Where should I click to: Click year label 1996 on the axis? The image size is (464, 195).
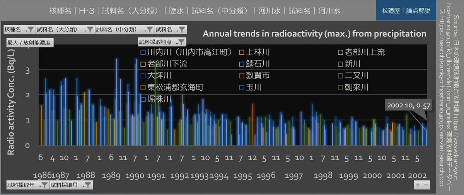pos(266,176)
